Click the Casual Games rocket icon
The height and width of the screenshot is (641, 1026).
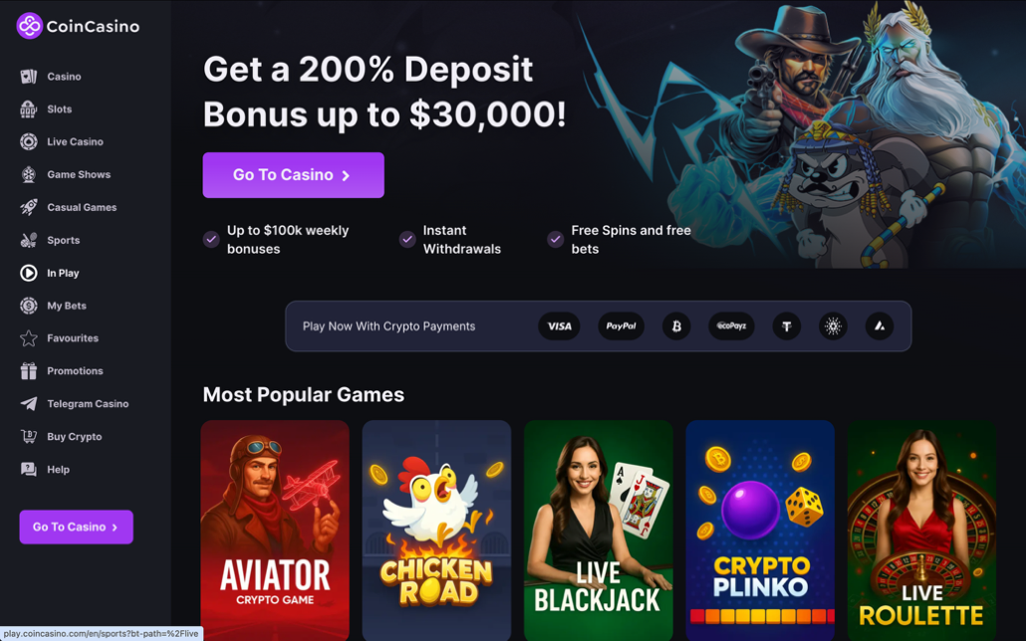(x=28, y=207)
